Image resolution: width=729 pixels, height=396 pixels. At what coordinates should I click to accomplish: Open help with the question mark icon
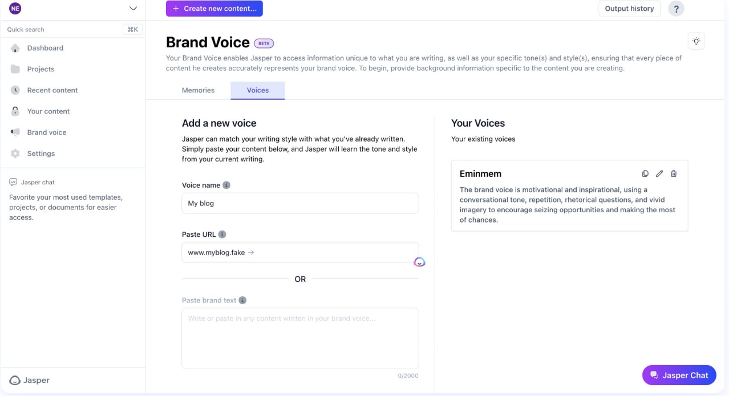point(676,9)
